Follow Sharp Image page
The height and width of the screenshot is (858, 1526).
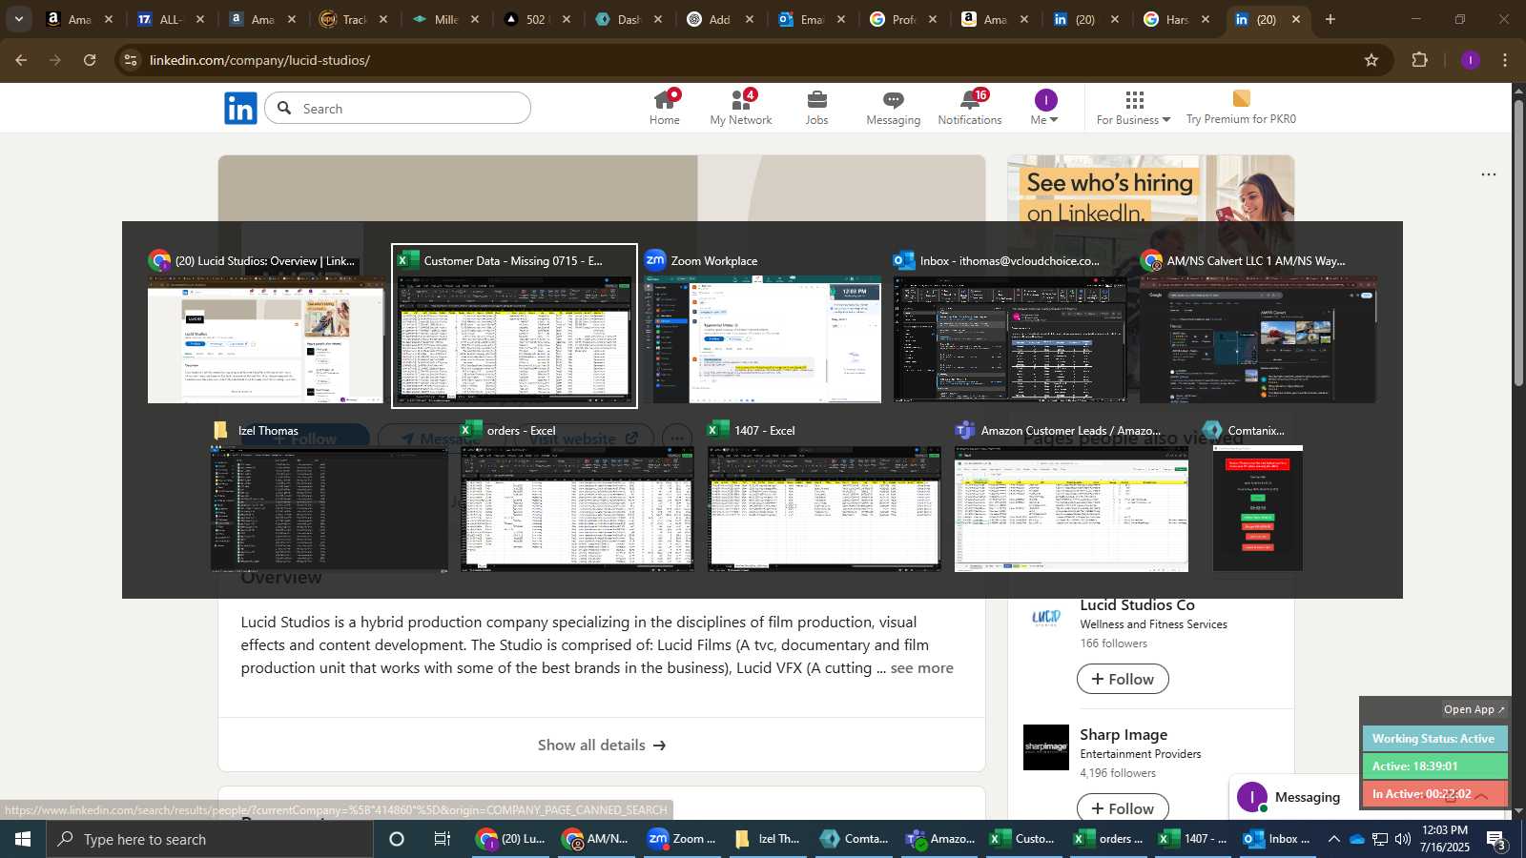1123,807
